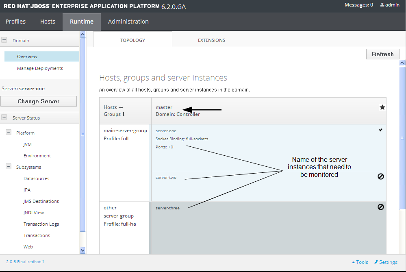Switch to the Topology tab
Image resolution: width=406 pixels, height=272 pixels.
(132, 40)
